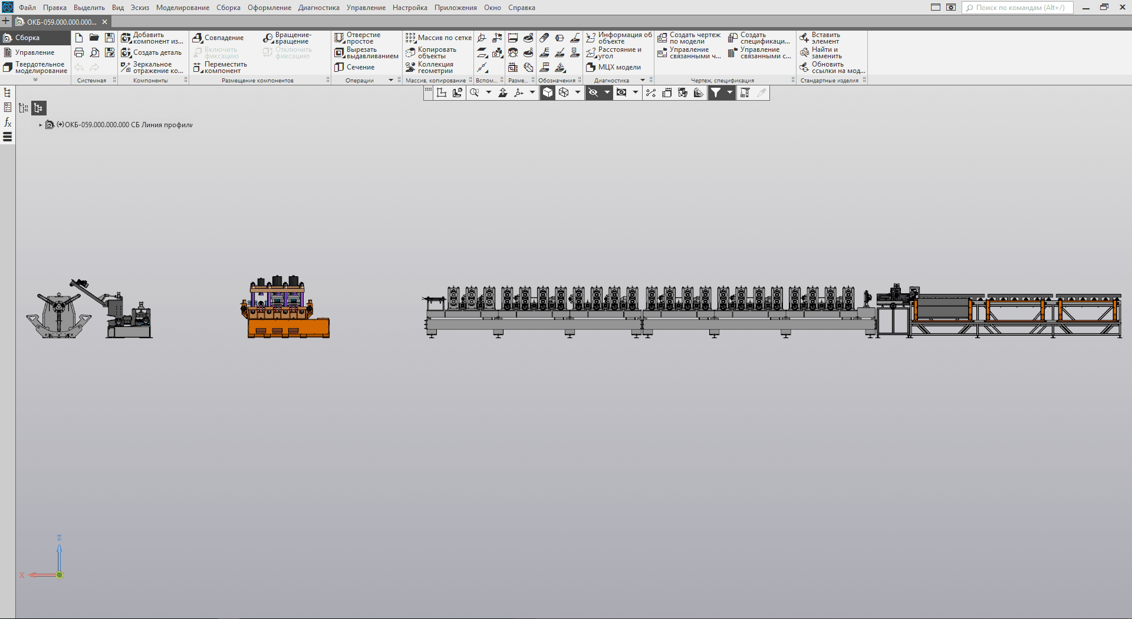Open the Справка menu
Image resolution: width=1132 pixels, height=619 pixels.
[521, 8]
